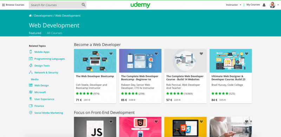Screen dimensions: 281x137
Task: Toggle heart on the JS course card
Action: tap(111, 122)
